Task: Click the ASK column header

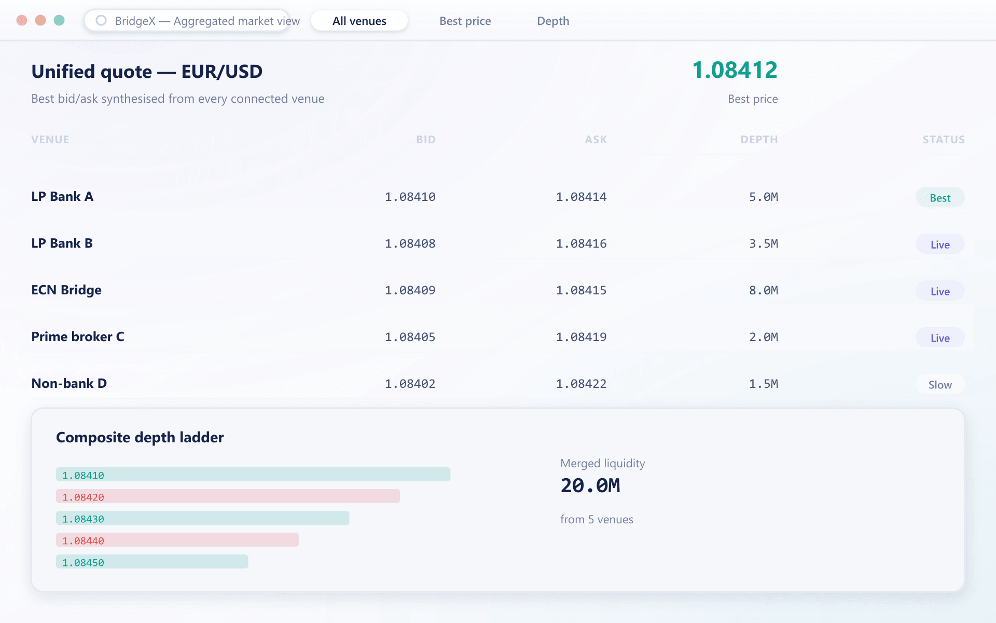Action: [x=596, y=140]
